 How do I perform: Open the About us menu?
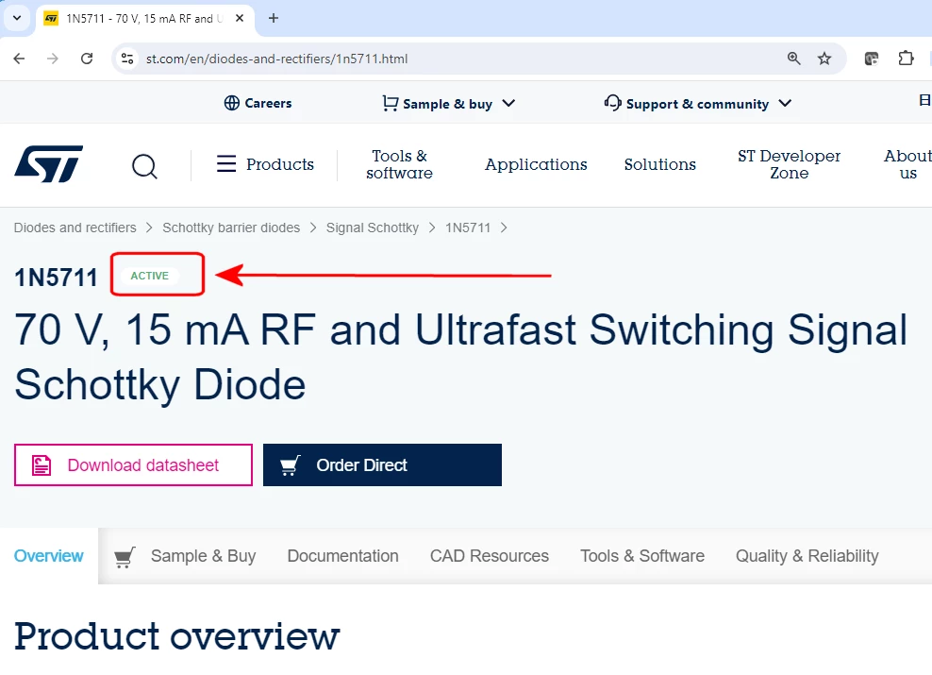coord(907,164)
